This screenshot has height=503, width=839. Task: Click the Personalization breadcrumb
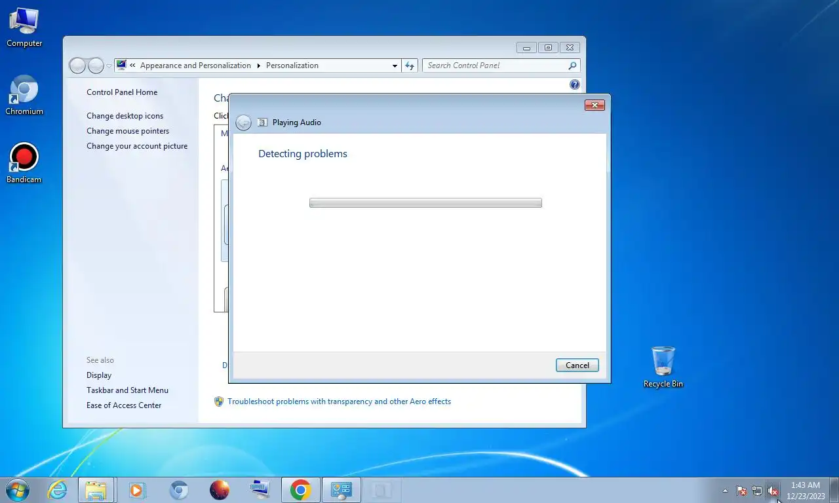(x=292, y=65)
